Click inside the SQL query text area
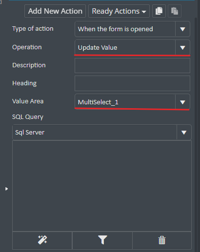 tap(102, 186)
